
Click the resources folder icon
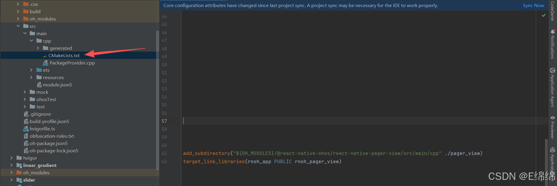pyautogui.click(x=39, y=77)
